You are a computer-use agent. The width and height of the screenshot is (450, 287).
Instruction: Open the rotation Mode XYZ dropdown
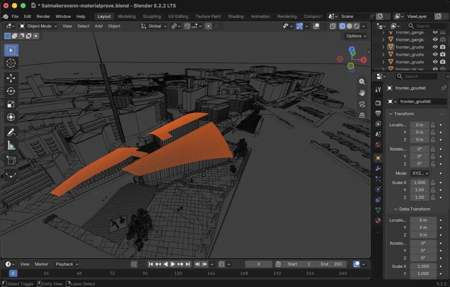(420, 173)
